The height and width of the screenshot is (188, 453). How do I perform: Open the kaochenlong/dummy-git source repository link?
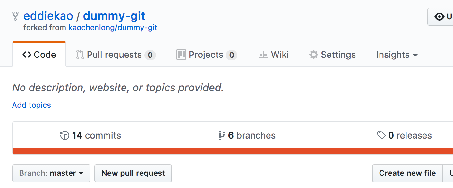pos(113,28)
